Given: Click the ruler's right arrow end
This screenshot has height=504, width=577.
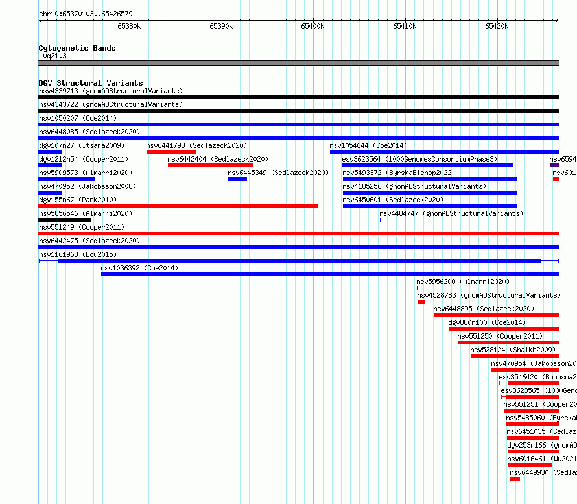Looking at the screenshot, I should pos(557,21).
